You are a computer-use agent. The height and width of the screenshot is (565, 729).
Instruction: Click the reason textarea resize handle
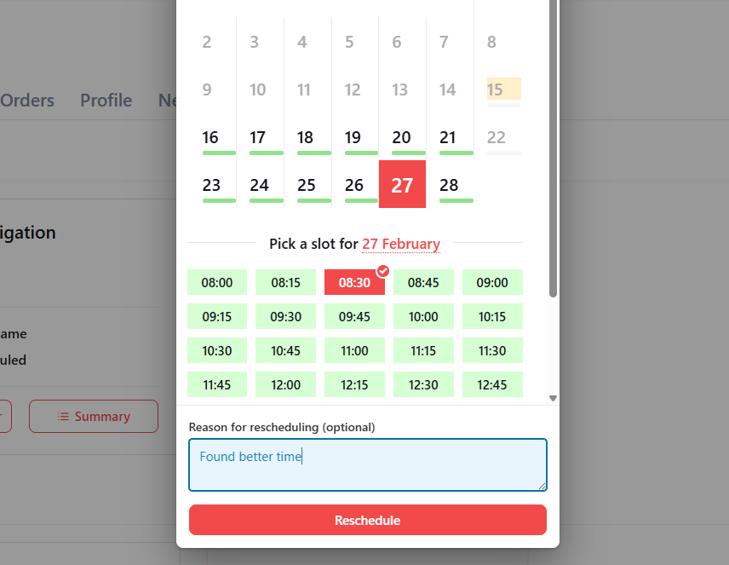click(542, 486)
